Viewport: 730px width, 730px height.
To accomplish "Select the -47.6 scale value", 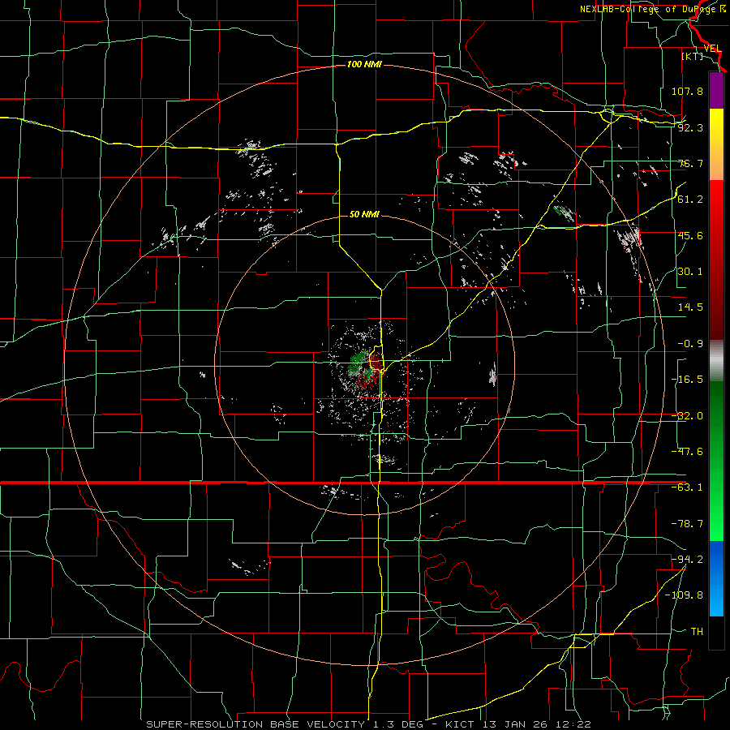I will [x=687, y=452].
